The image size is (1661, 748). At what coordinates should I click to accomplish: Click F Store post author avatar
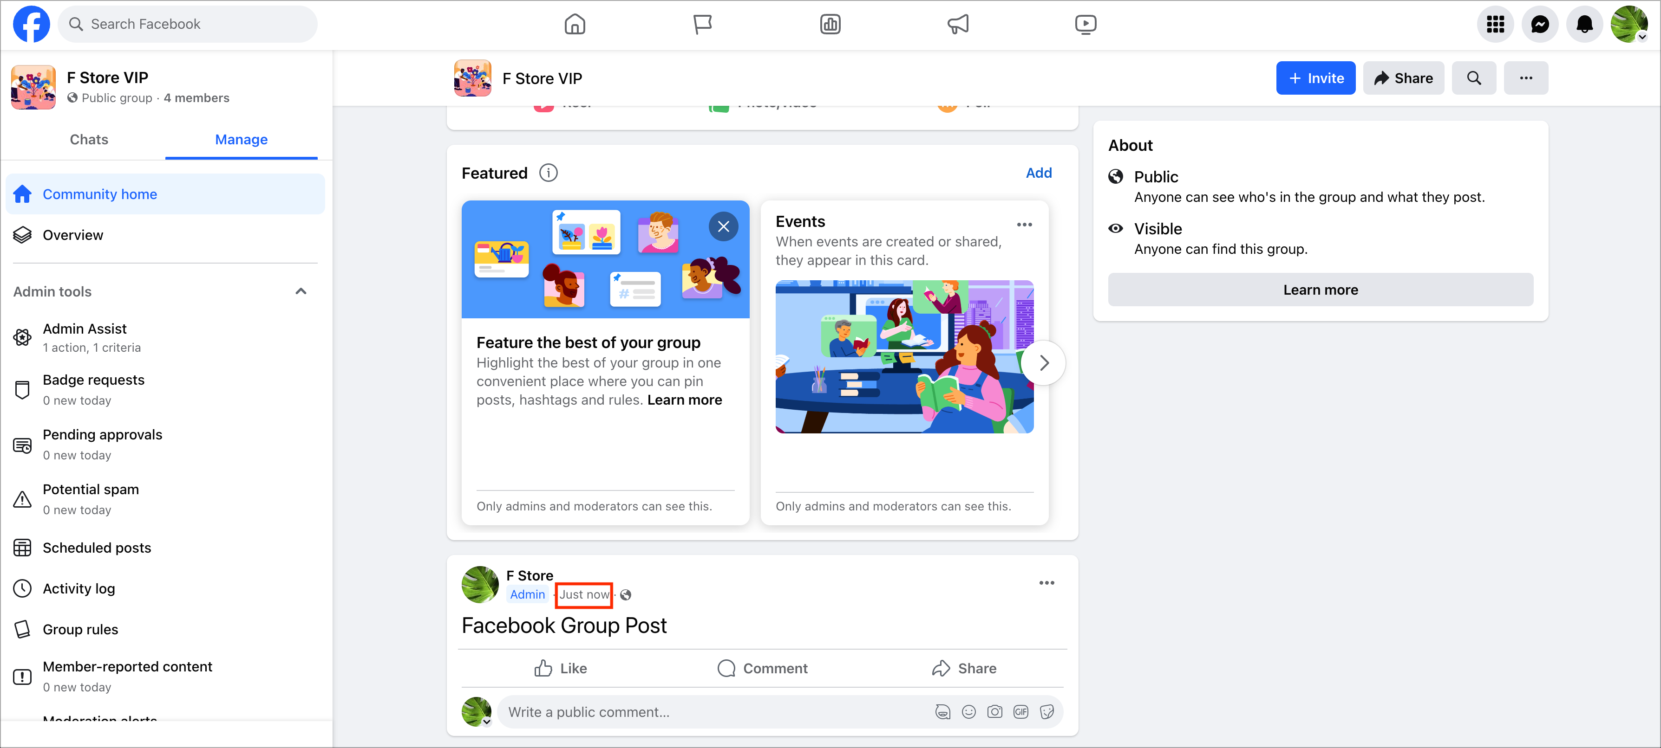pyautogui.click(x=480, y=584)
